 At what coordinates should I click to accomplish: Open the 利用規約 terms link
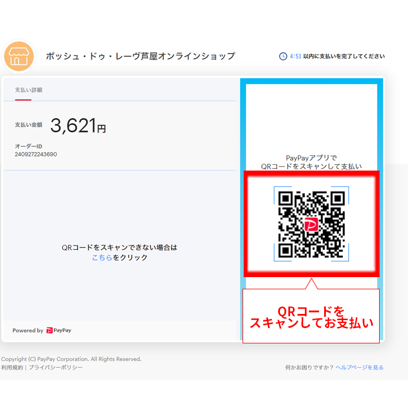click(x=12, y=368)
